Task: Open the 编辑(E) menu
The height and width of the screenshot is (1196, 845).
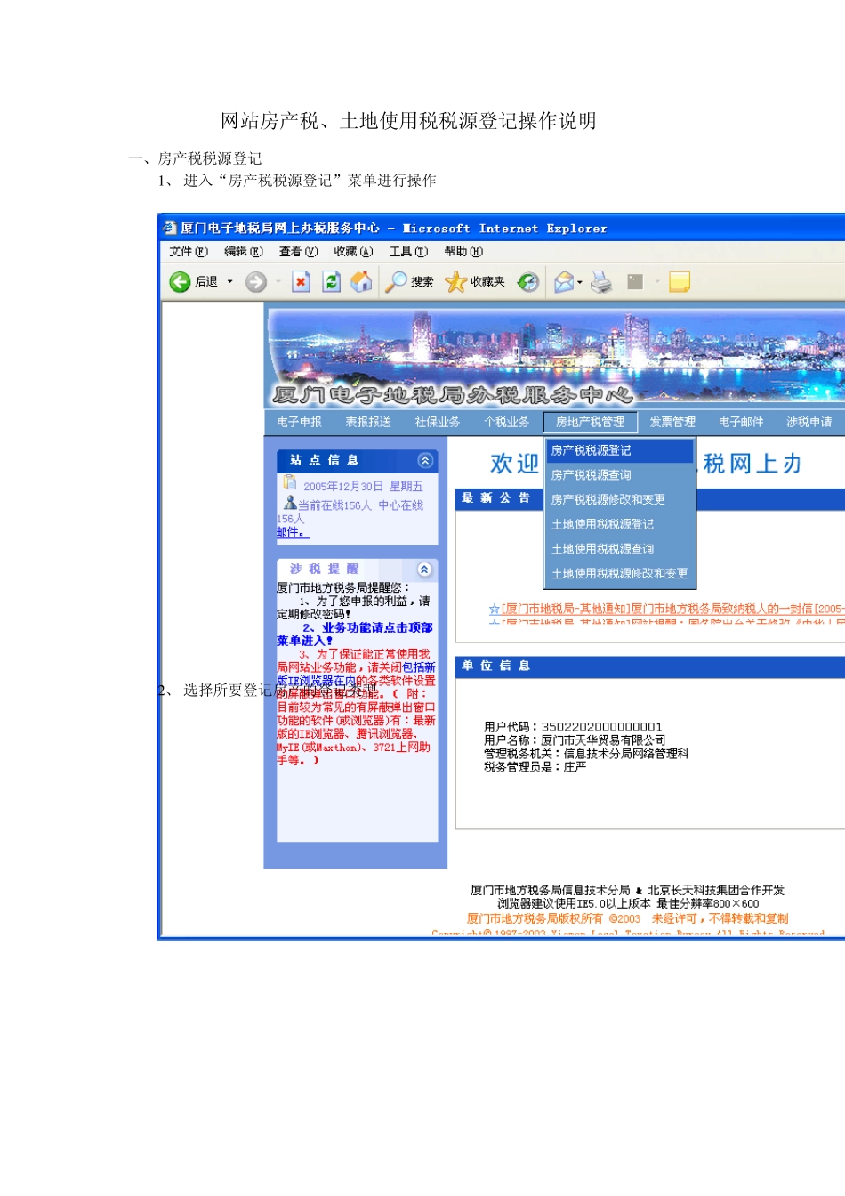Action: 244,252
